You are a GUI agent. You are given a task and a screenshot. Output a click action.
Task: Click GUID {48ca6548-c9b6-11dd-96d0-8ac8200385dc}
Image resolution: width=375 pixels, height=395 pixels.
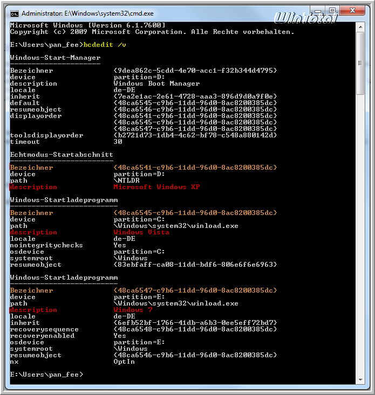[195, 329]
